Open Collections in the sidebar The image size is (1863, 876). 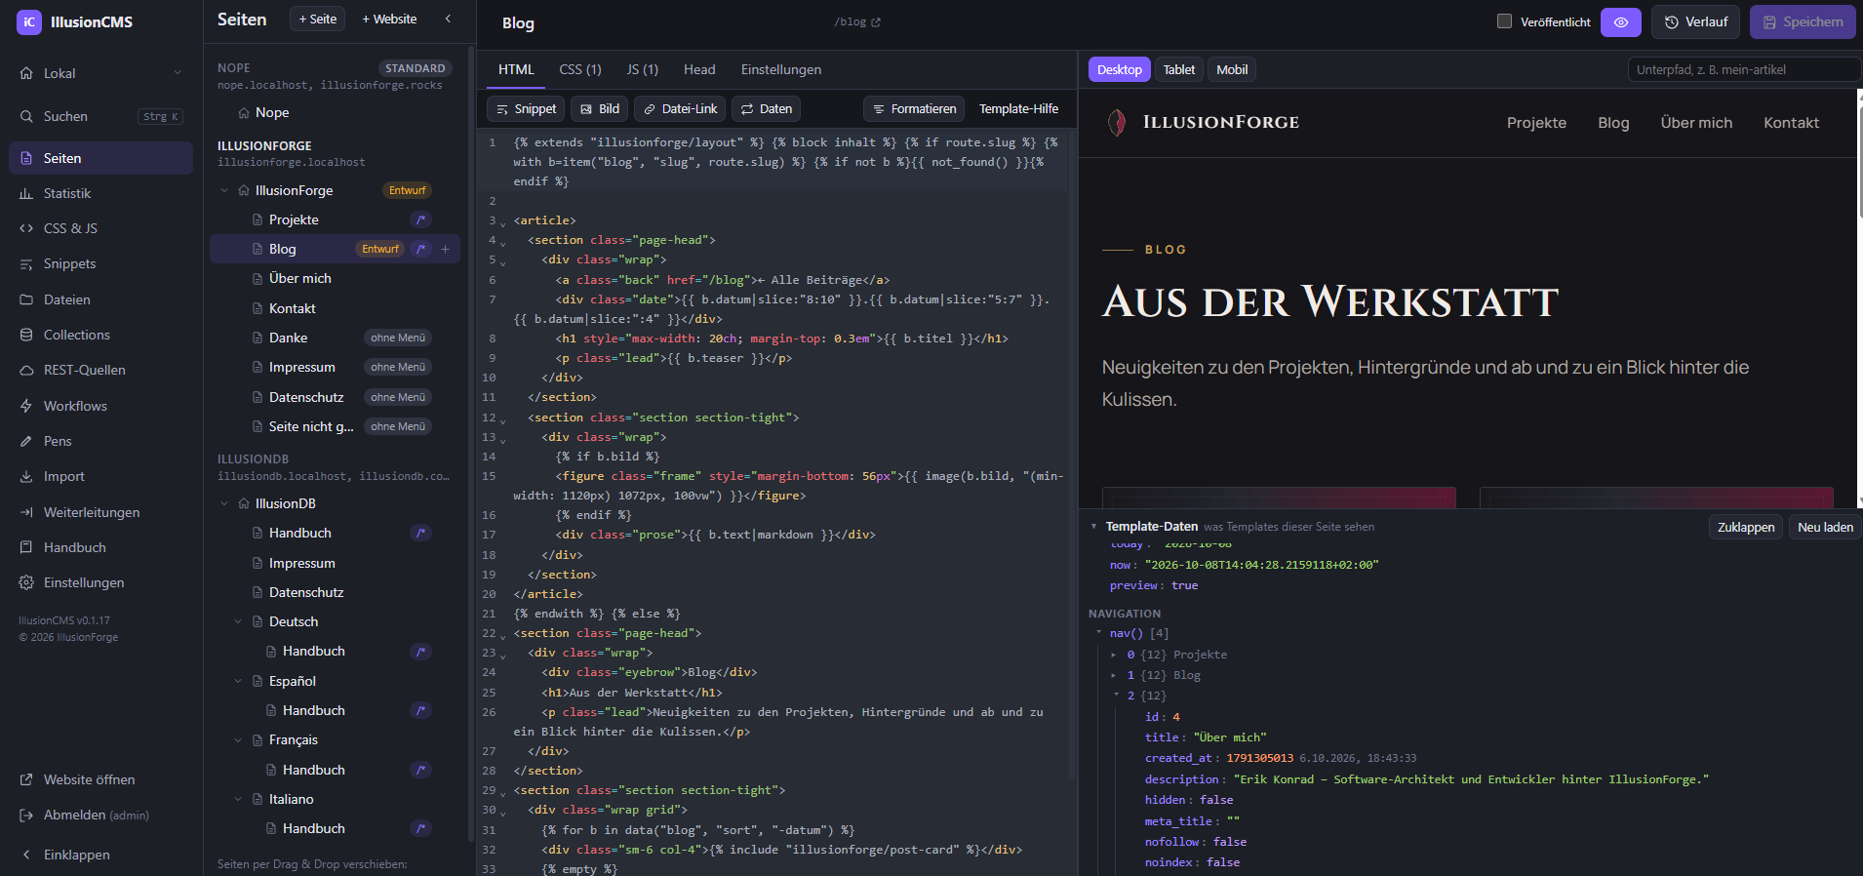pos(100,335)
